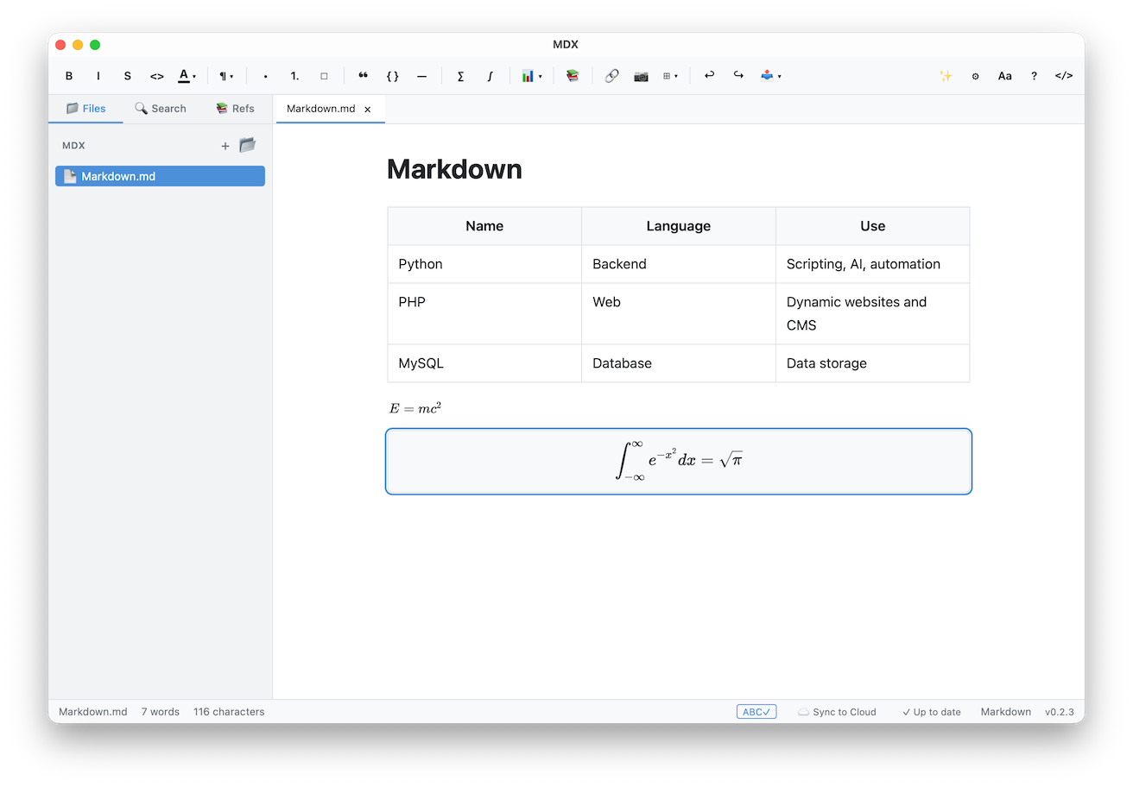Insert an image with the camera icon

pyautogui.click(x=641, y=76)
